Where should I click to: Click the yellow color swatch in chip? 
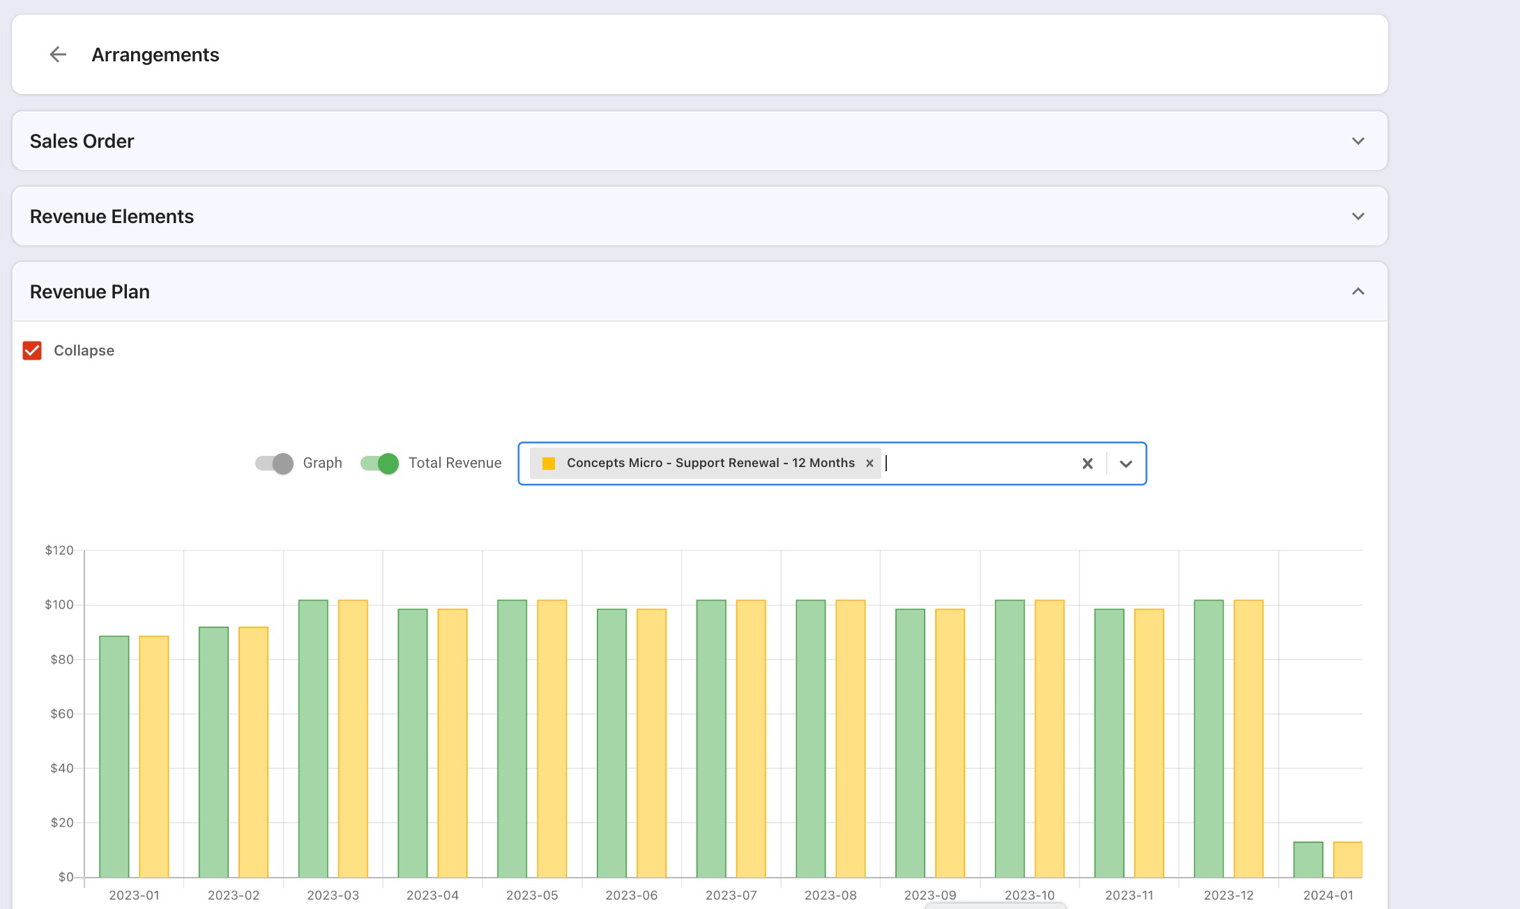click(x=549, y=464)
